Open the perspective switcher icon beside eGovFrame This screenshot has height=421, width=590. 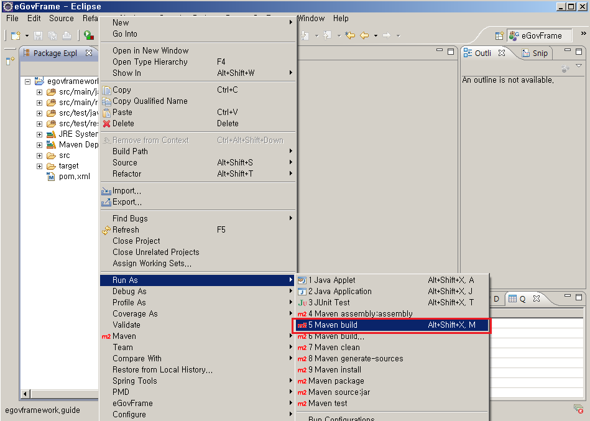pos(499,36)
